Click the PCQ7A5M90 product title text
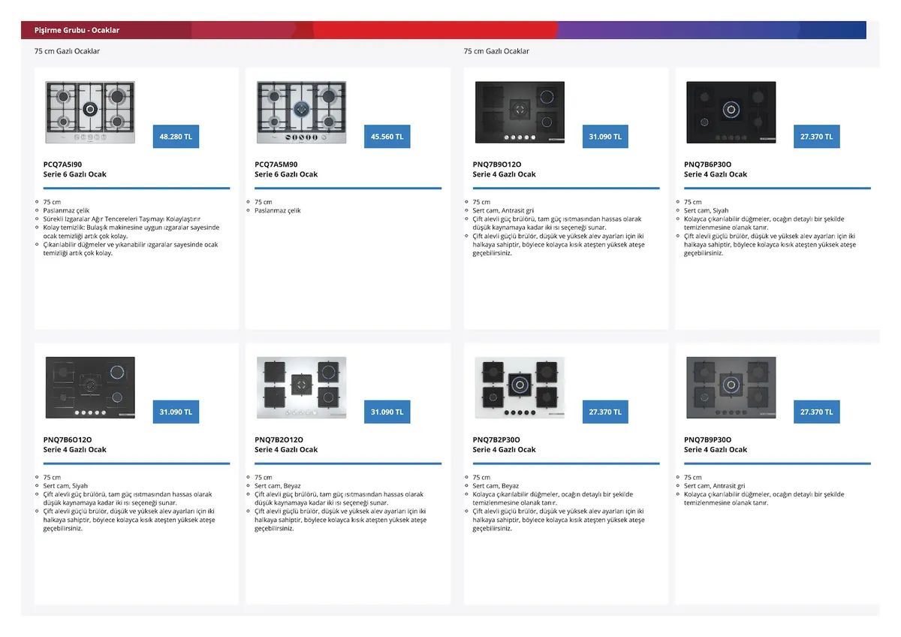 pyautogui.click(x=285, y=169)
